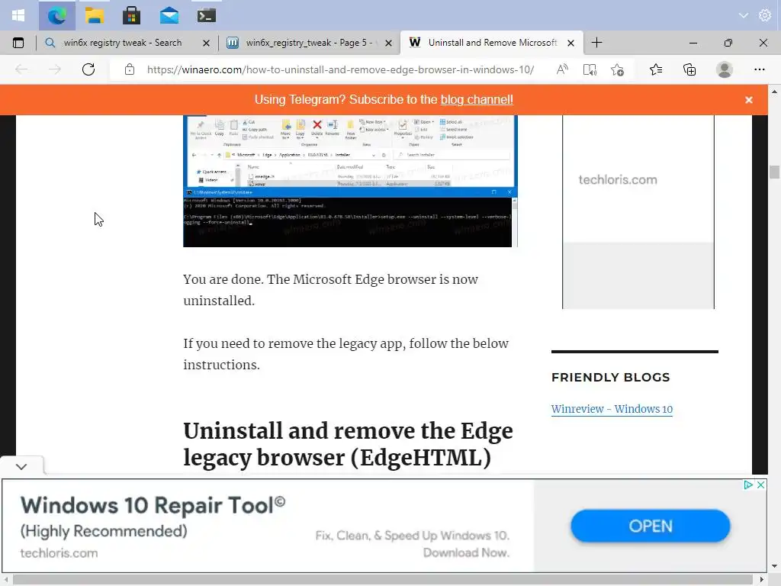Viewport: 781px width, 586px height.
Task: Click the horizontal scrollbar left arrow
Action: coord(6,580)
